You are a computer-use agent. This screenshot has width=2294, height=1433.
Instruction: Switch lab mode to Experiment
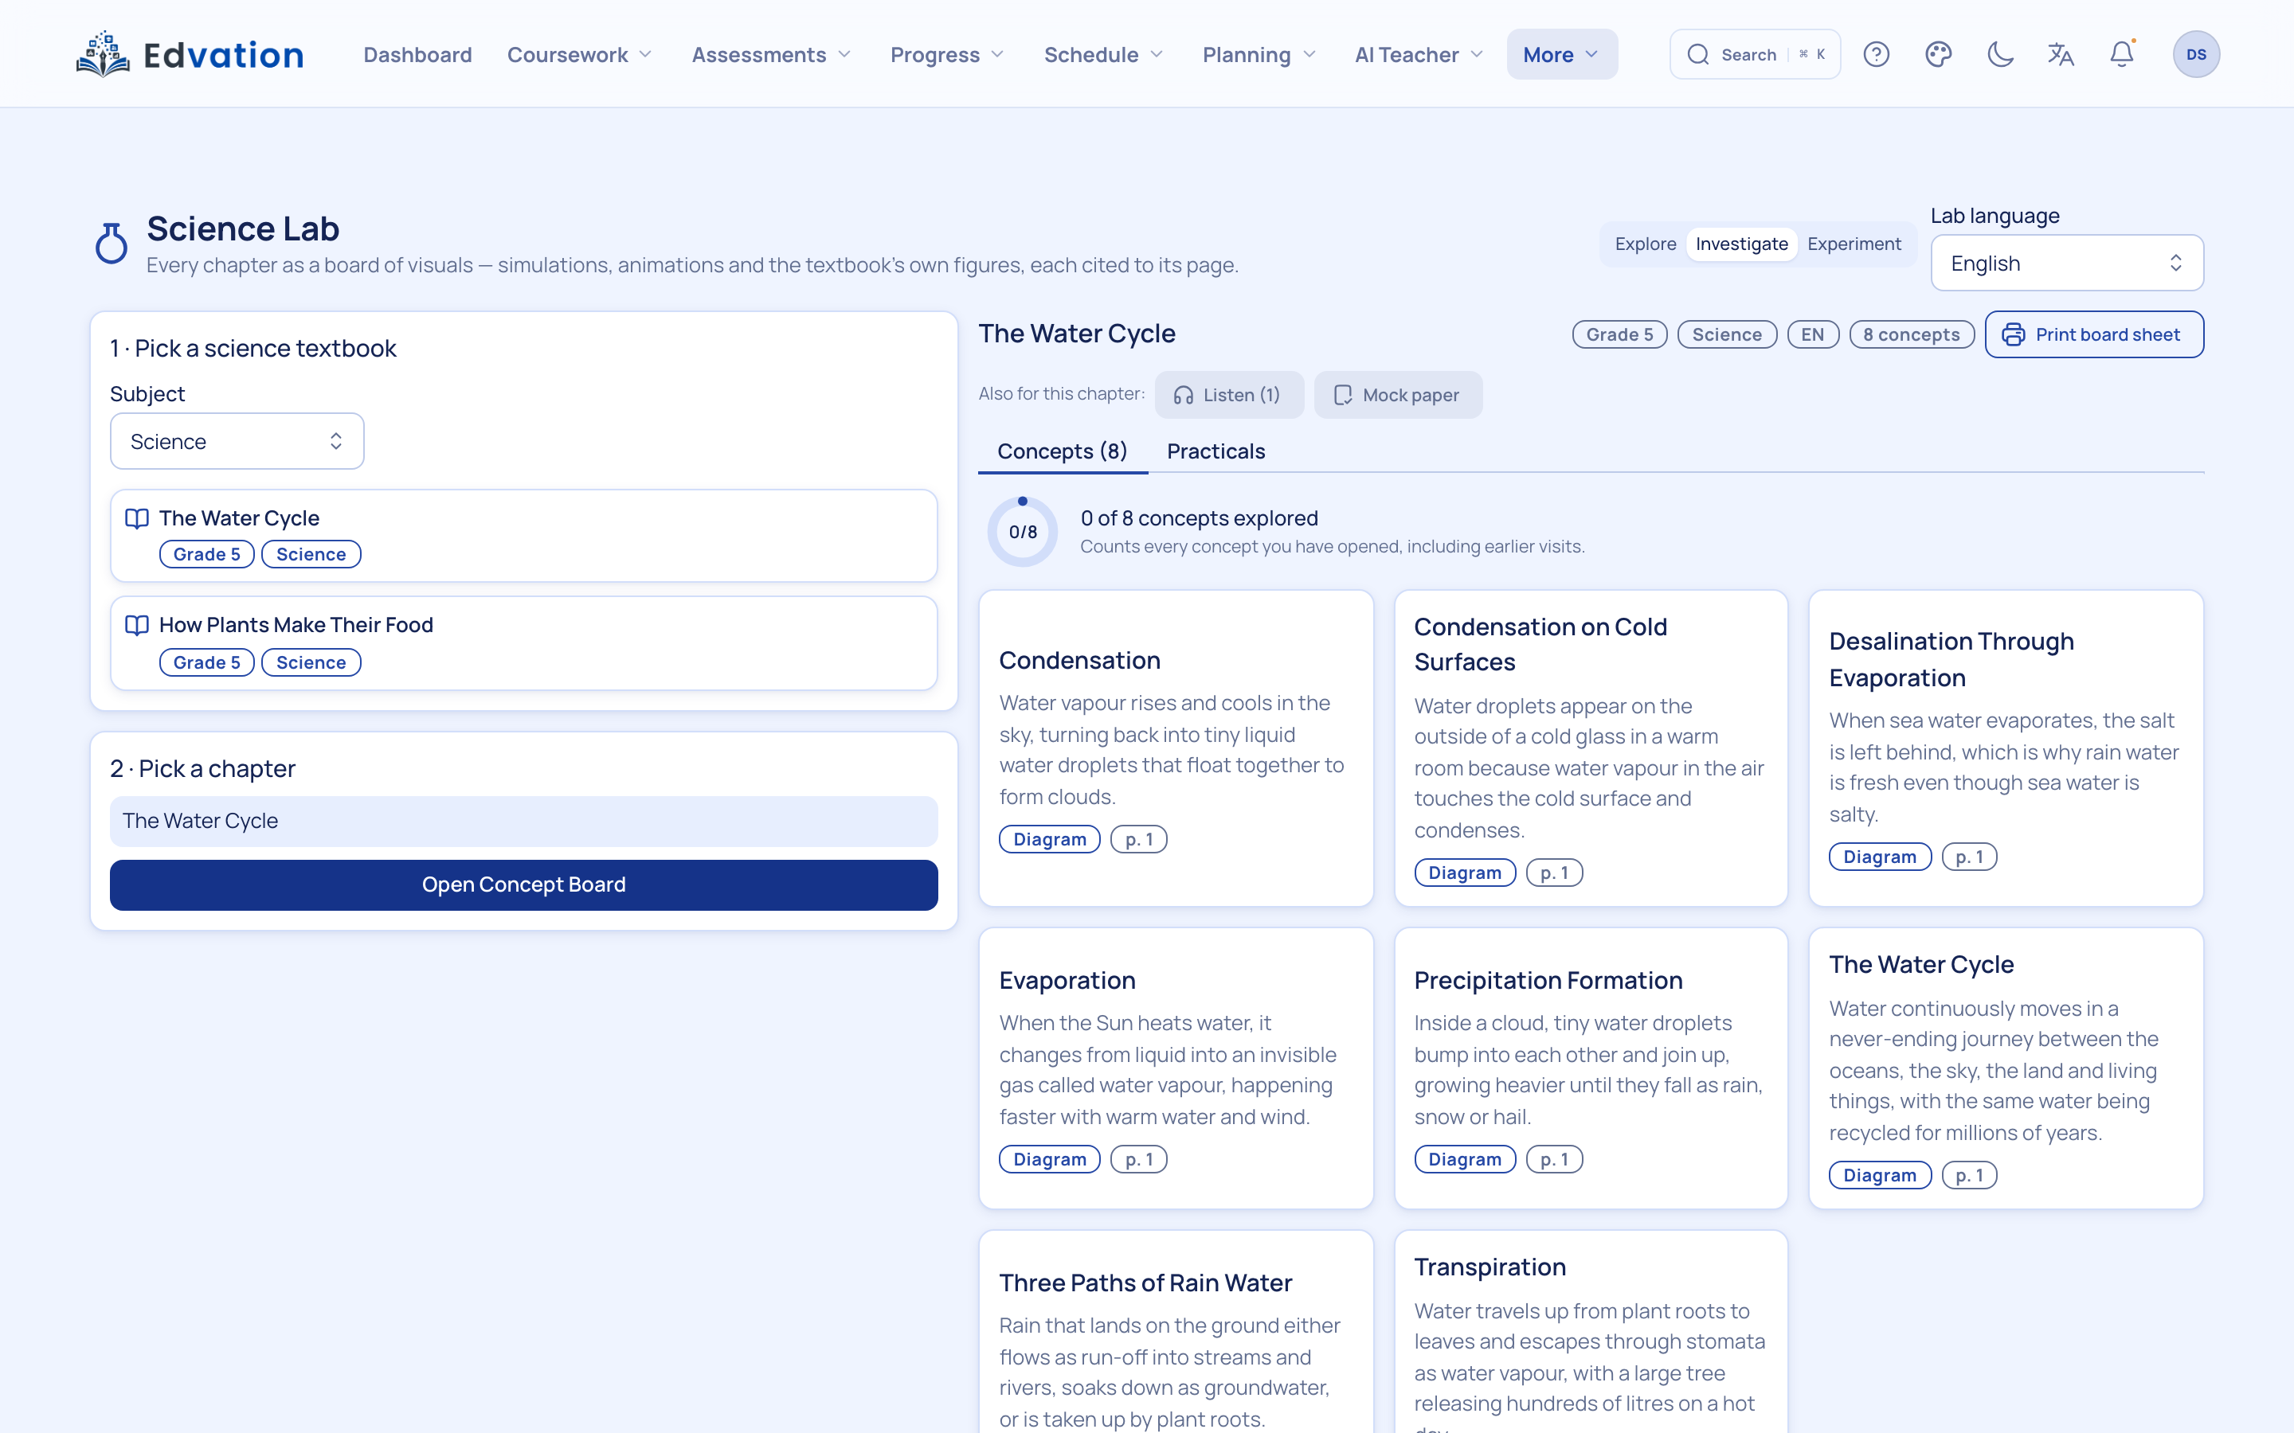point(1854,244)
